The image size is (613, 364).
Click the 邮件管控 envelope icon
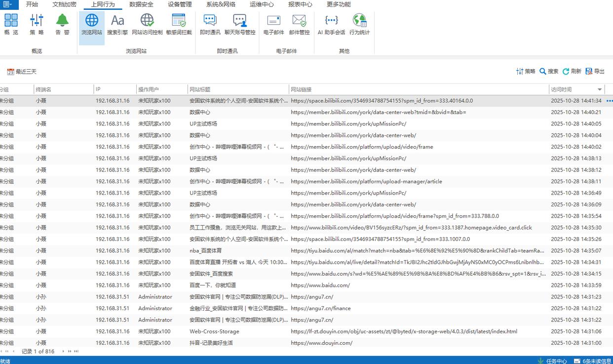(x=299, y=24)
